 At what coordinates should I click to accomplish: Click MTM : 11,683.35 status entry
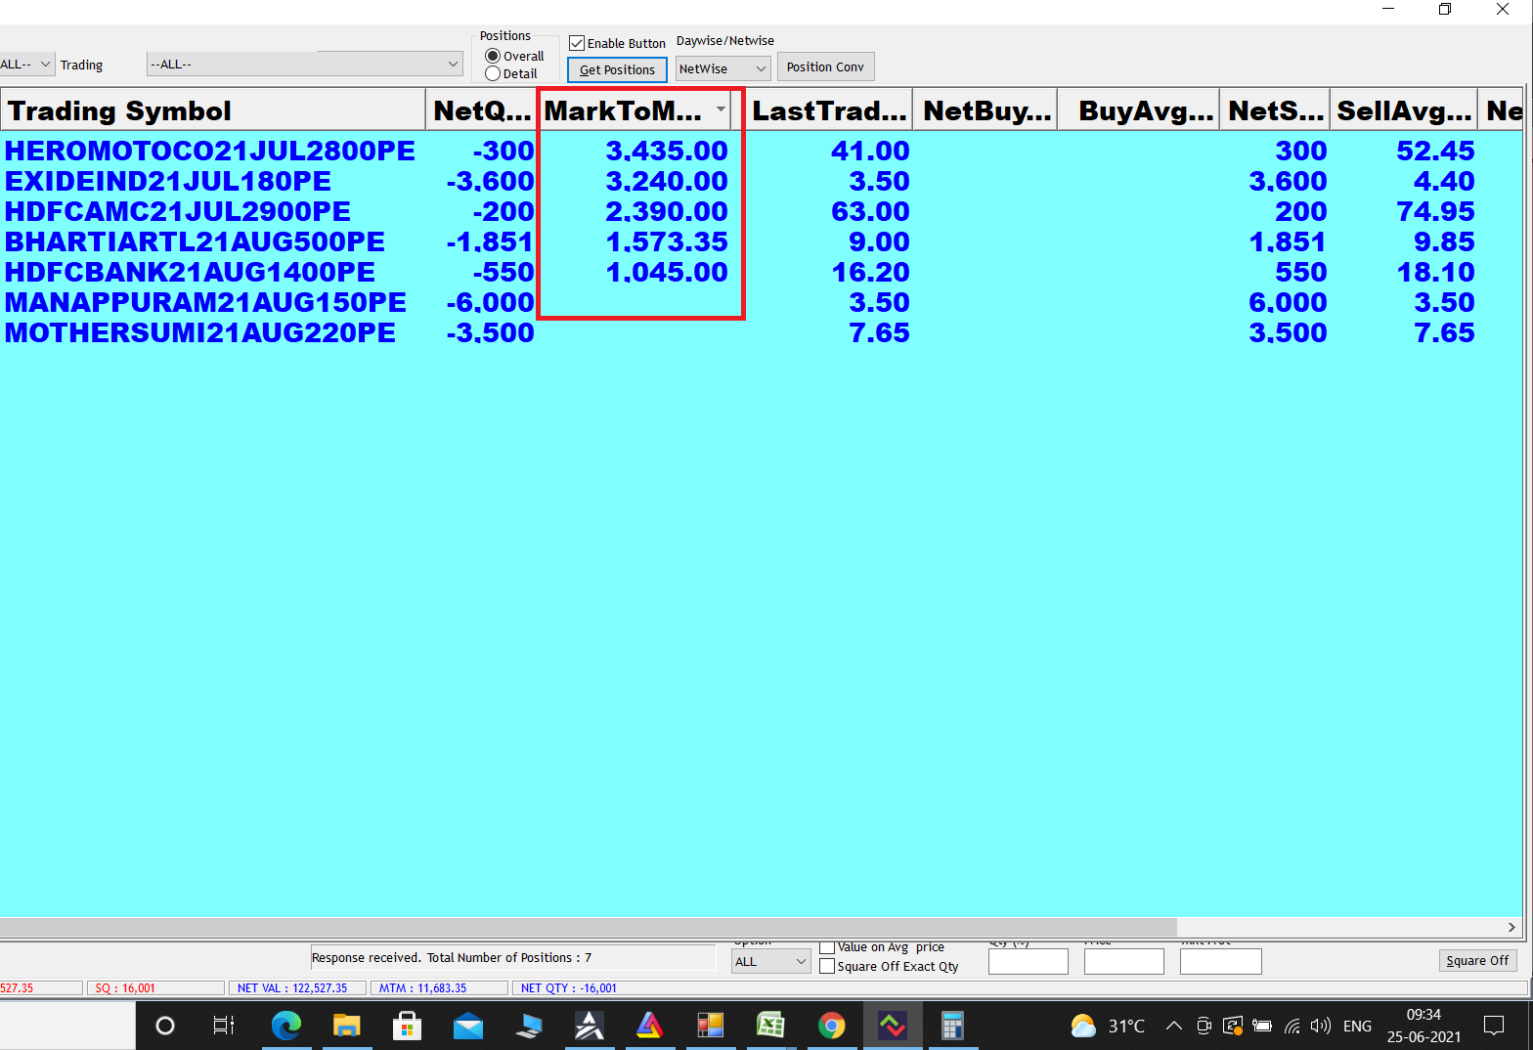[x=439, y=988]
